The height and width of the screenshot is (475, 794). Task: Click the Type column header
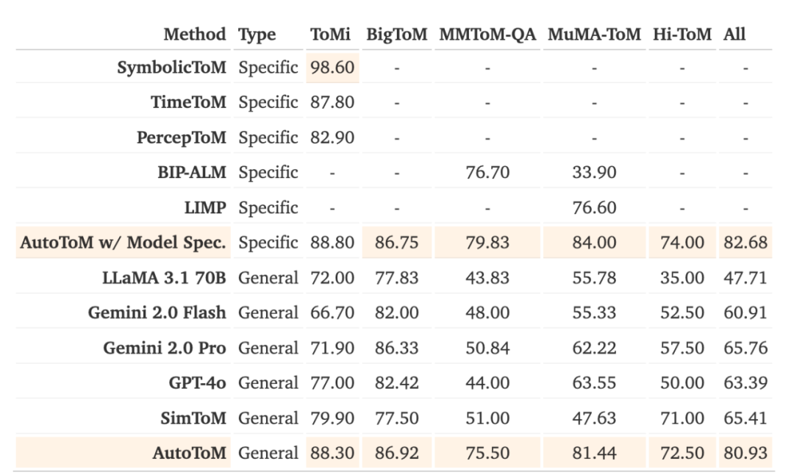coord(257,34)
